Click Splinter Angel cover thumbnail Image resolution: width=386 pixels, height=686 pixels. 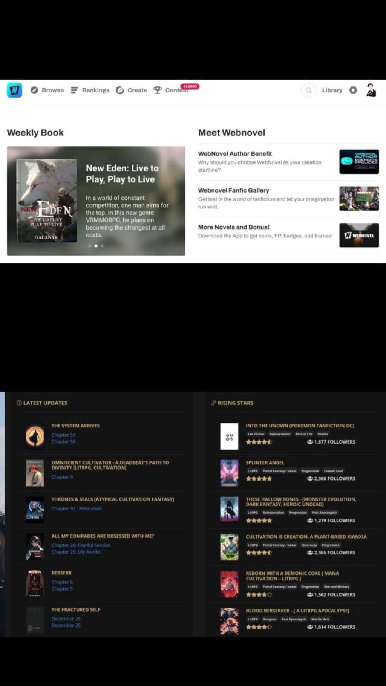229,473
